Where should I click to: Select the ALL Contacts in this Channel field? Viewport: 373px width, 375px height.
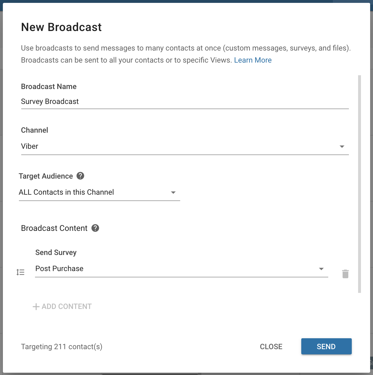pyautogui.click(x=99, y=192)
